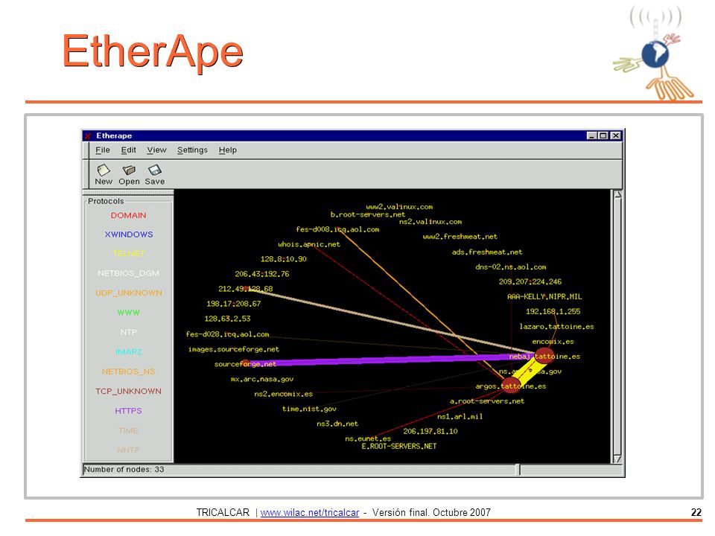The width and height of the screenshot is (715, 536).
Task: Select HTTPS protocol label
Action: pyautogui.click(x=129, y=411)
